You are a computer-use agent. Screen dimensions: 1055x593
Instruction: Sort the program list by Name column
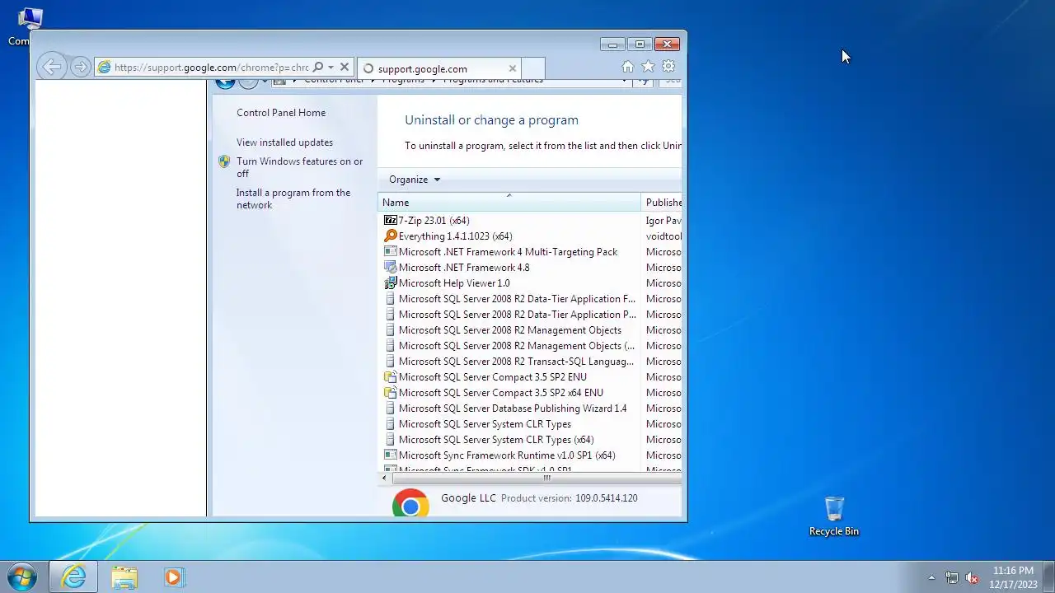click(x=509, y=203)
